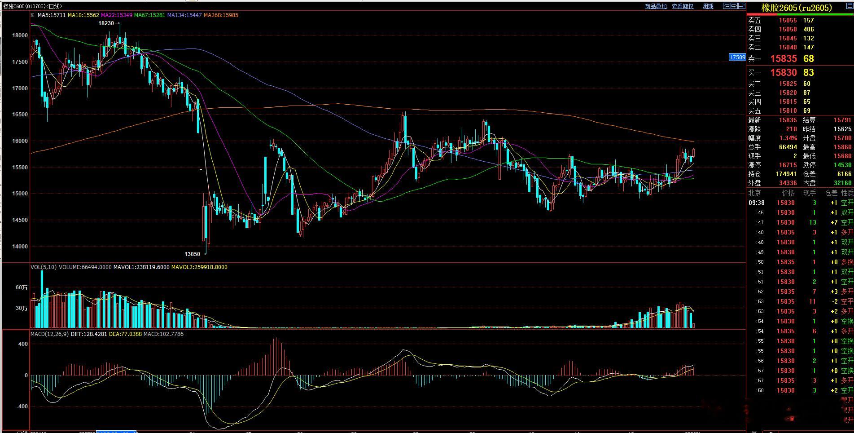Select the 卖一 15835 best ask row
Image resolution: width=854 pixels, height=433 pixels.
click(x=800, y=58)
